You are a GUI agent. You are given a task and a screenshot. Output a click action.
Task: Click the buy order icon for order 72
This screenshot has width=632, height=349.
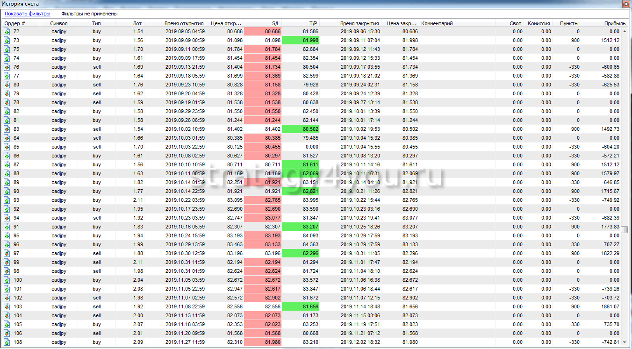(x=7, y=31)
